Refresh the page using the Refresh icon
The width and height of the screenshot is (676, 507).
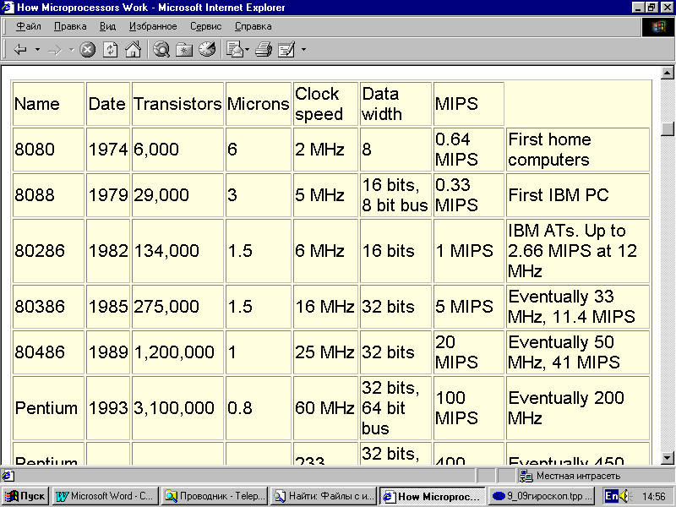tap(111, 50)
